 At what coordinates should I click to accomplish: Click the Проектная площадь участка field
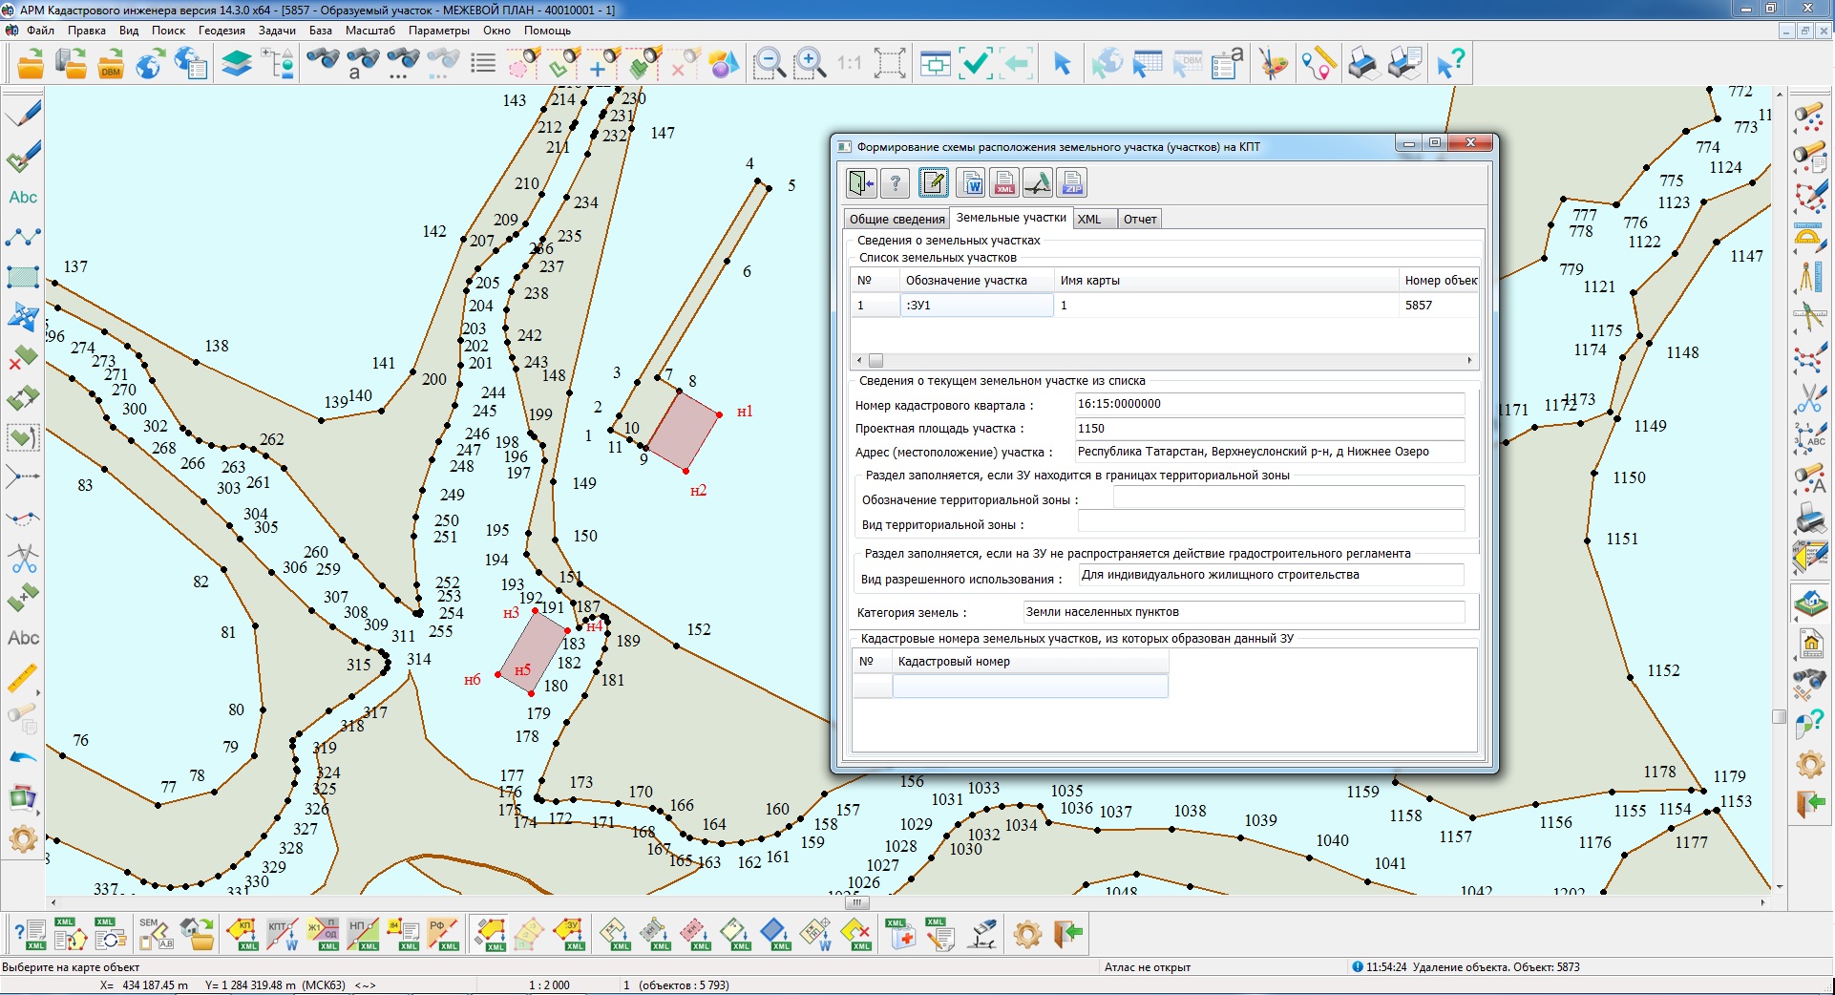click(x=1269, y=429)
